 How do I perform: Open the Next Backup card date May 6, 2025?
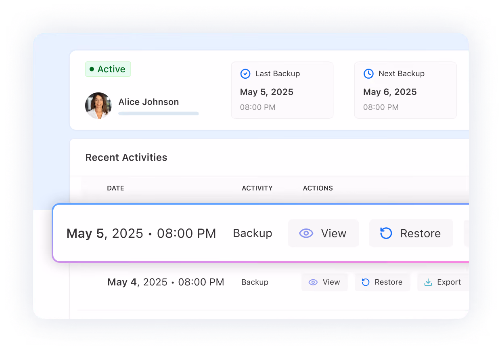click(390, 92)
